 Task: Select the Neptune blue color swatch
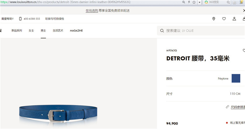[236, 78]
